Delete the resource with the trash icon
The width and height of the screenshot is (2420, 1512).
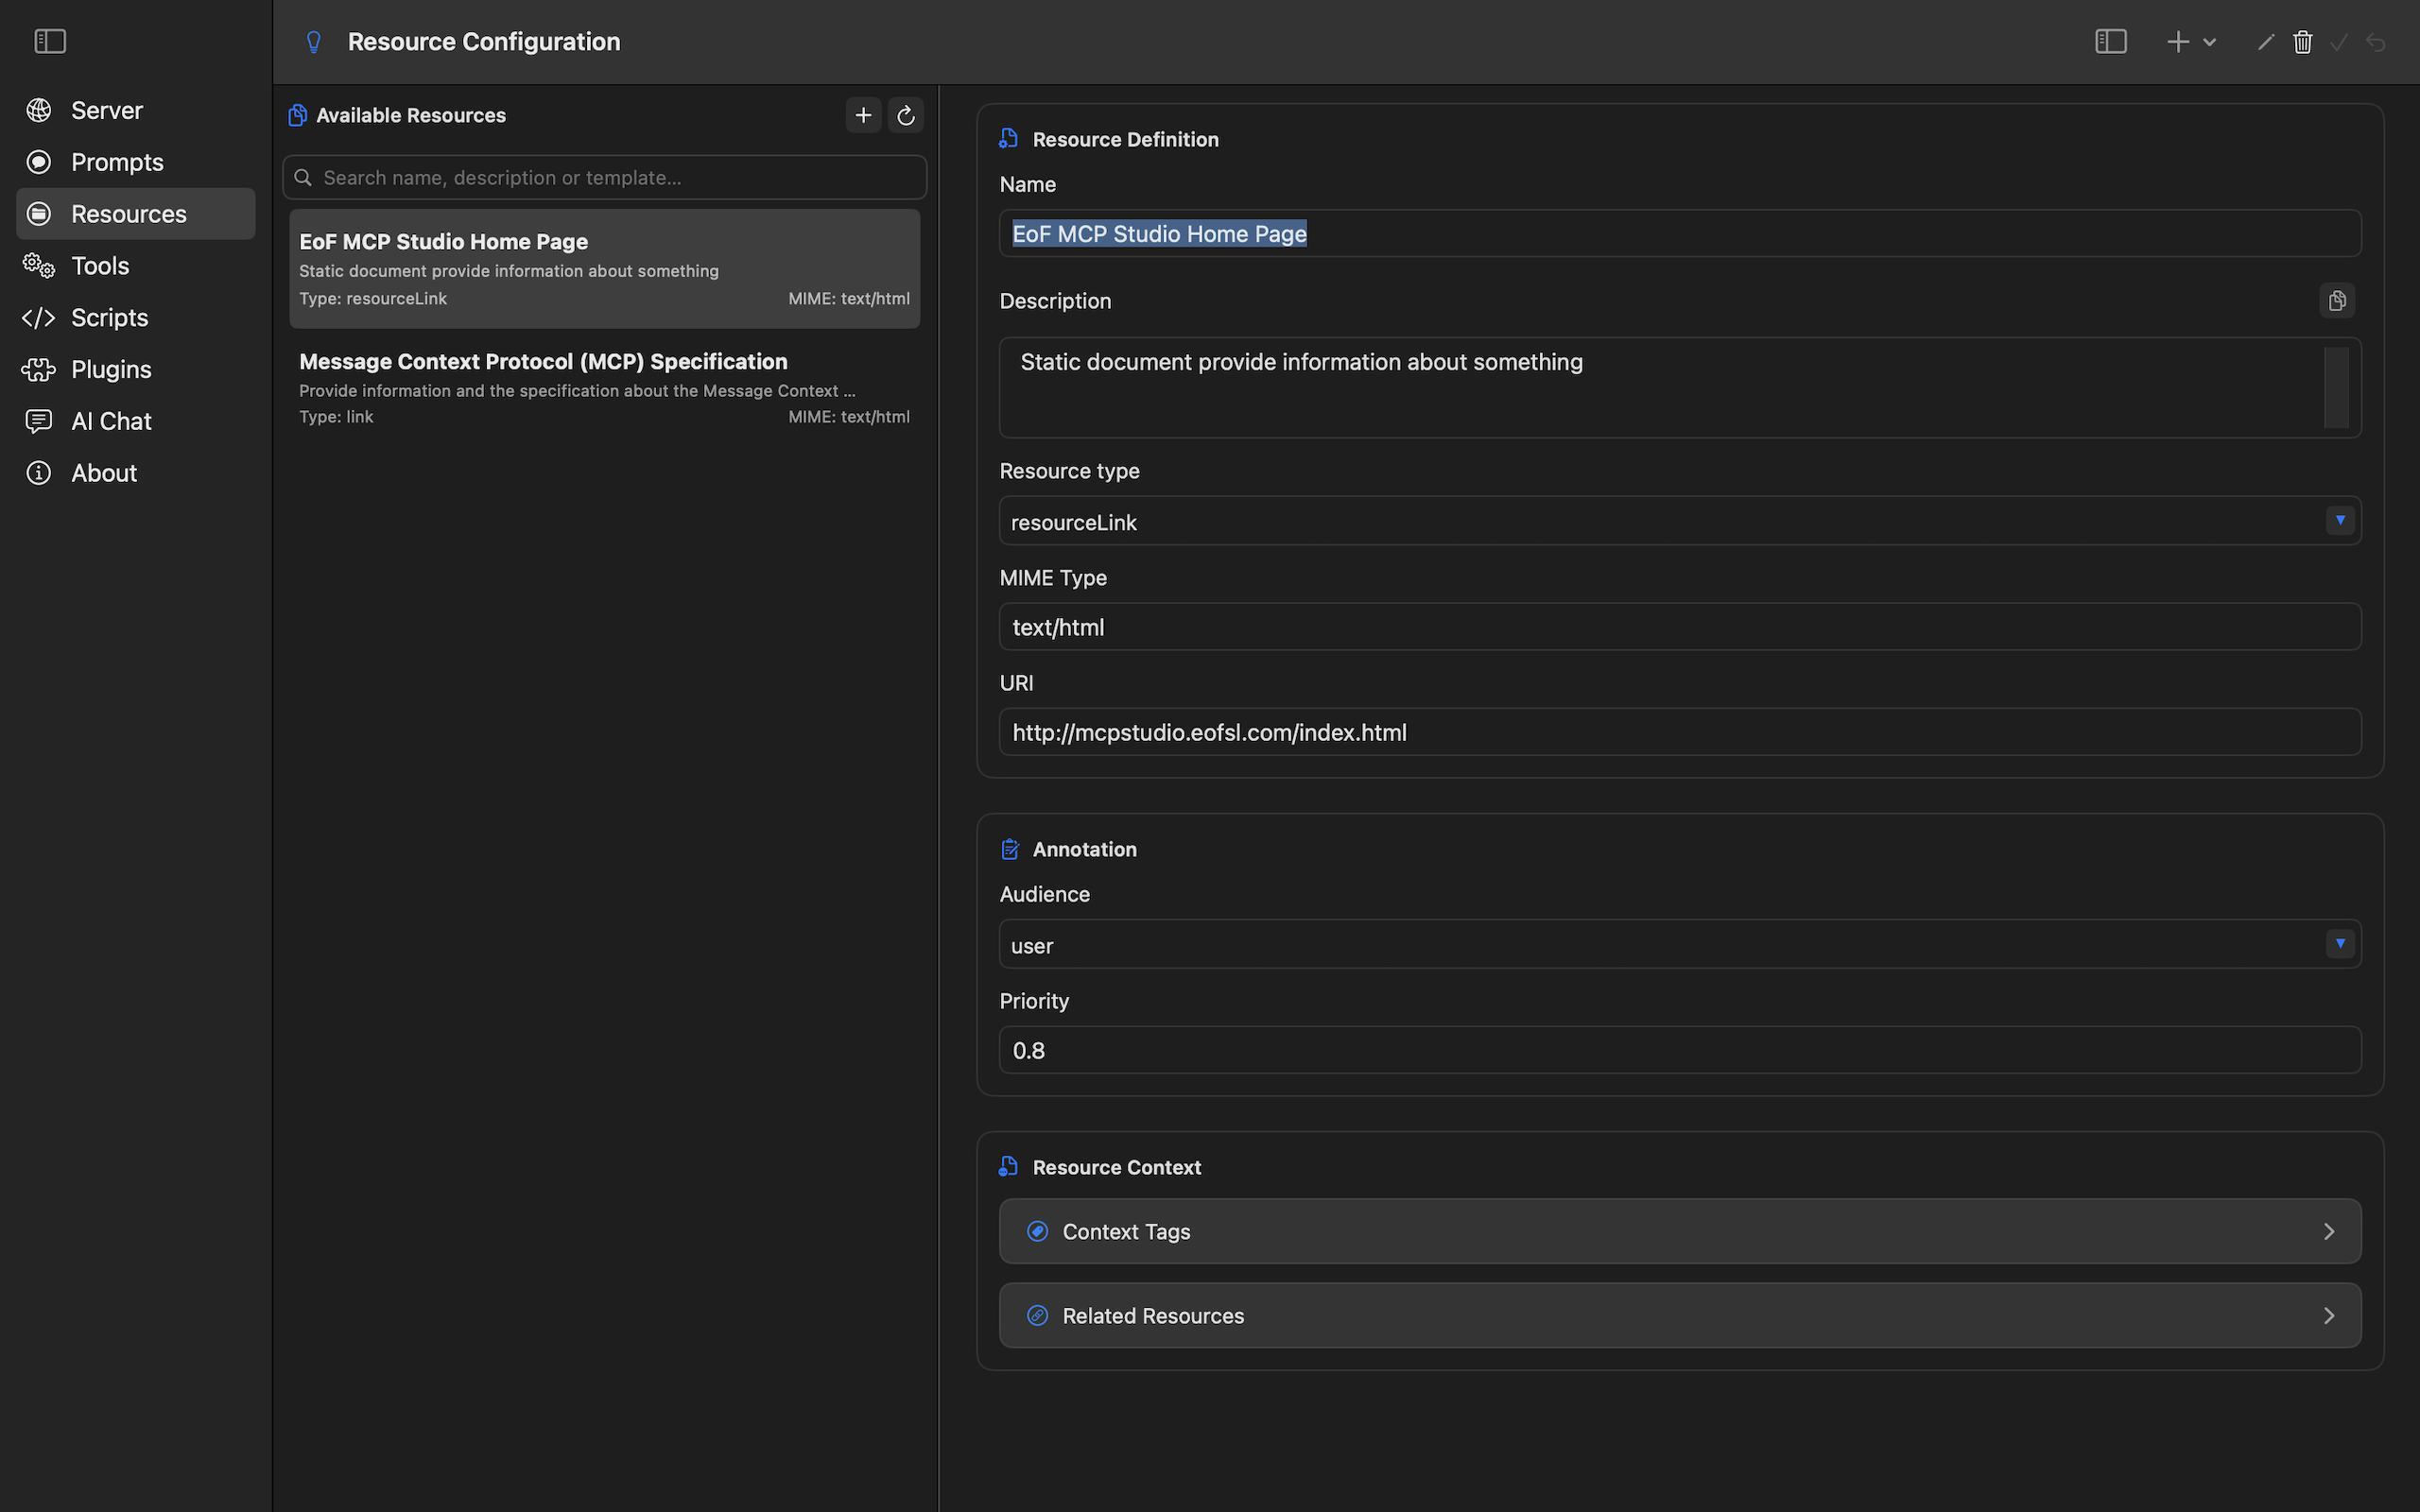pyautogui.click(x=2303, y=42)
